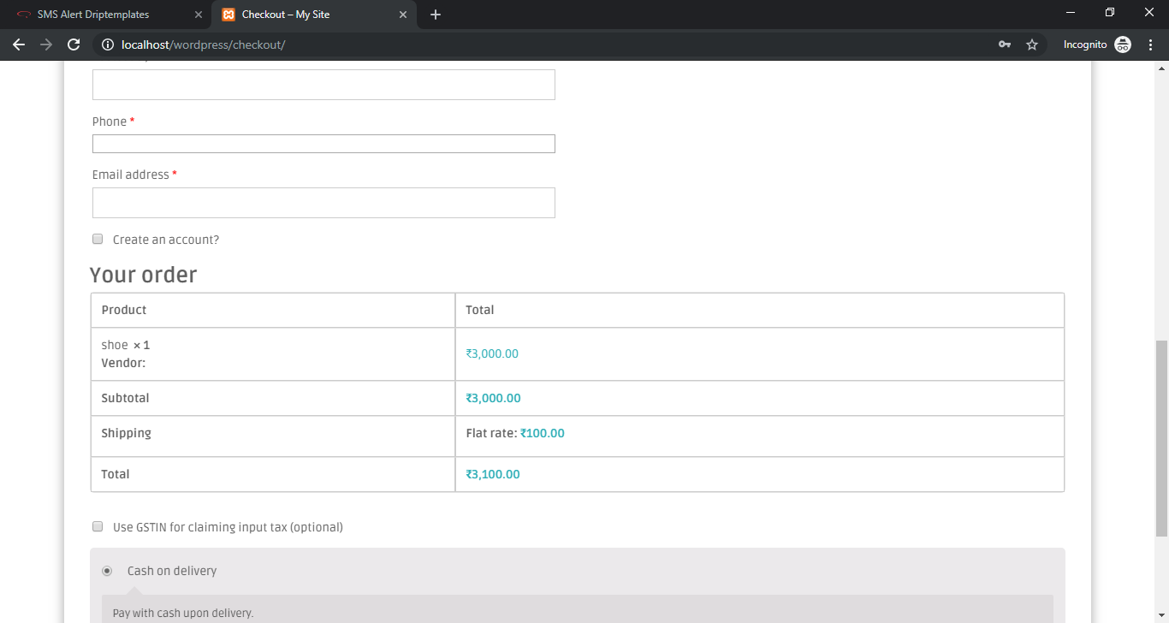Close the SMS Alert Driptemplates tab
The width and height of the screenshot is (1169, 623).
[x=198, y=15]
